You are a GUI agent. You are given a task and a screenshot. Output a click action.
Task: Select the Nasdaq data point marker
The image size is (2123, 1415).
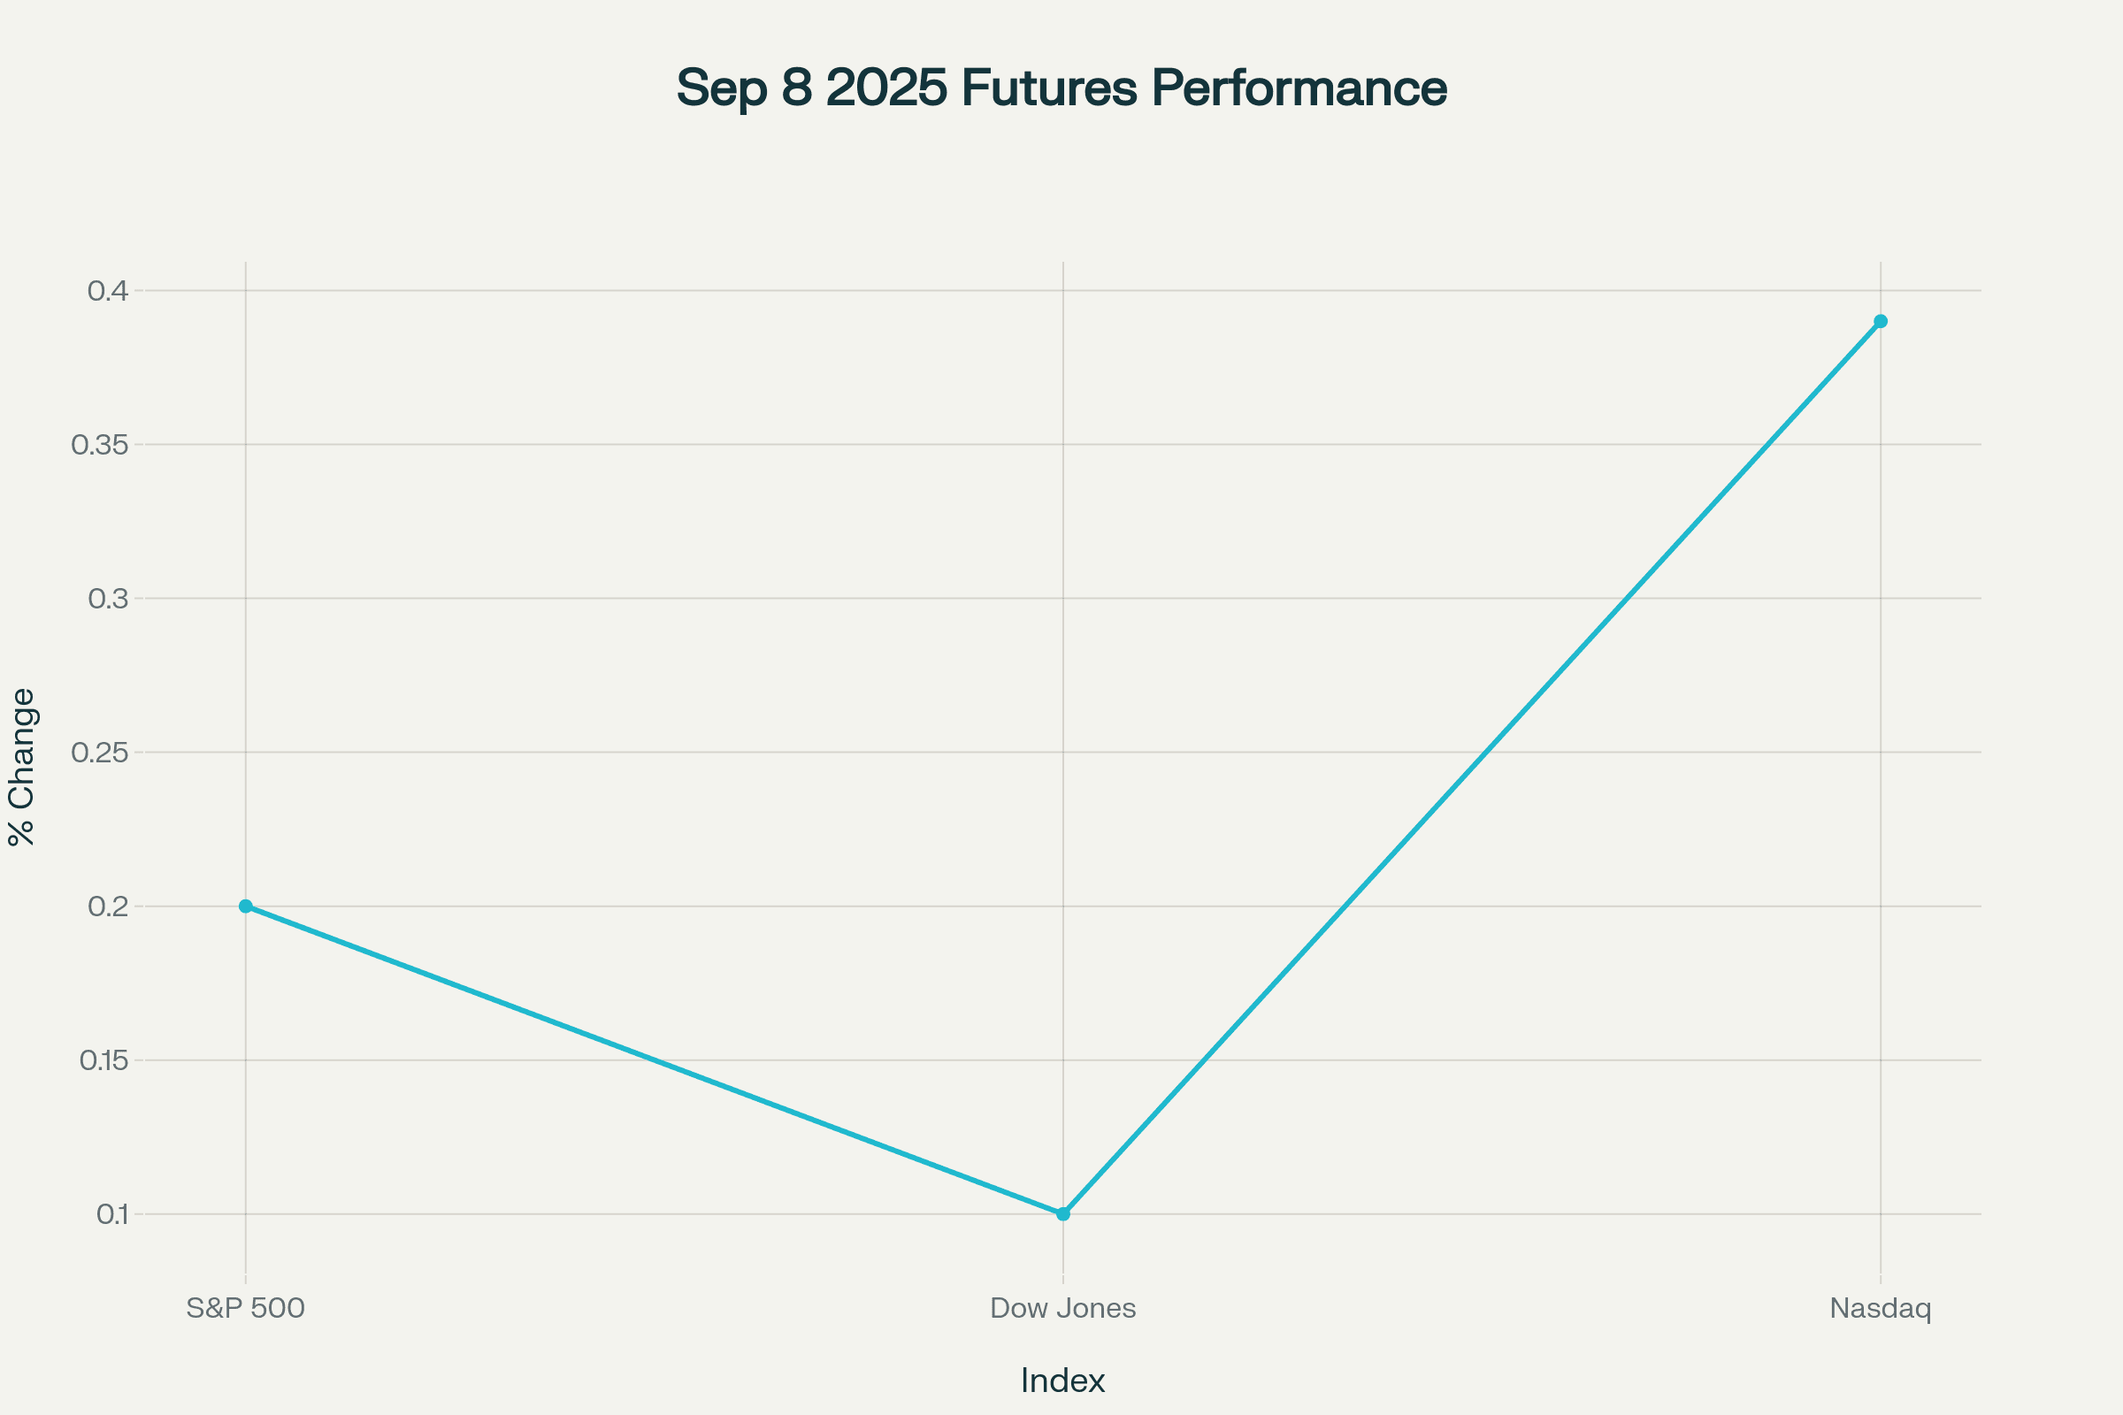coord(1881,321)
